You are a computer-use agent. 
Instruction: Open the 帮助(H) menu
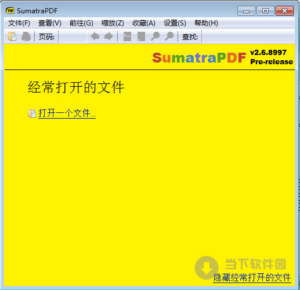206,23
